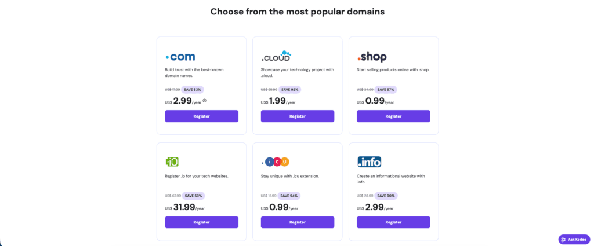
Task: Hit Register for the .icu extension
Action: tap(297, 222)
